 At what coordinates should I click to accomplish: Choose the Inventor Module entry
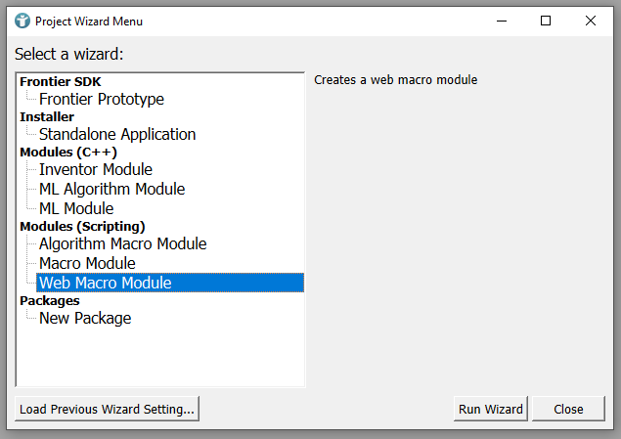pyautogui.click(x=95, y=169)
